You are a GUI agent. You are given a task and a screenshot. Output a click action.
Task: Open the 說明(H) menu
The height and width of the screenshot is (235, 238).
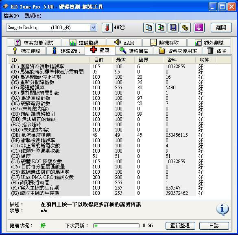click(33, 16)
